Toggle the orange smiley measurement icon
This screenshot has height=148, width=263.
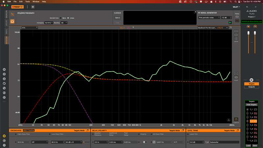[12, 21]
